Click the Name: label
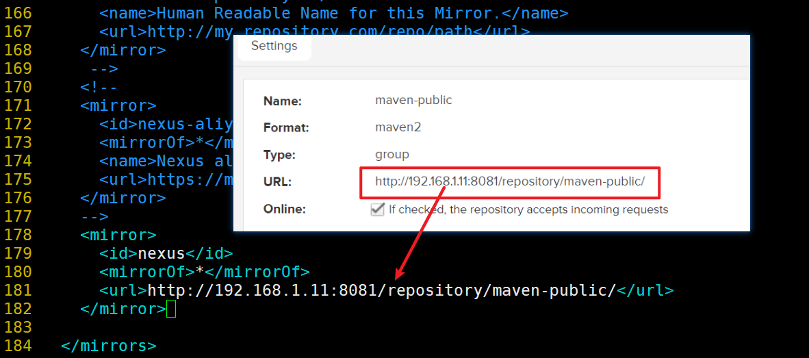 click(x=282, y=101)
